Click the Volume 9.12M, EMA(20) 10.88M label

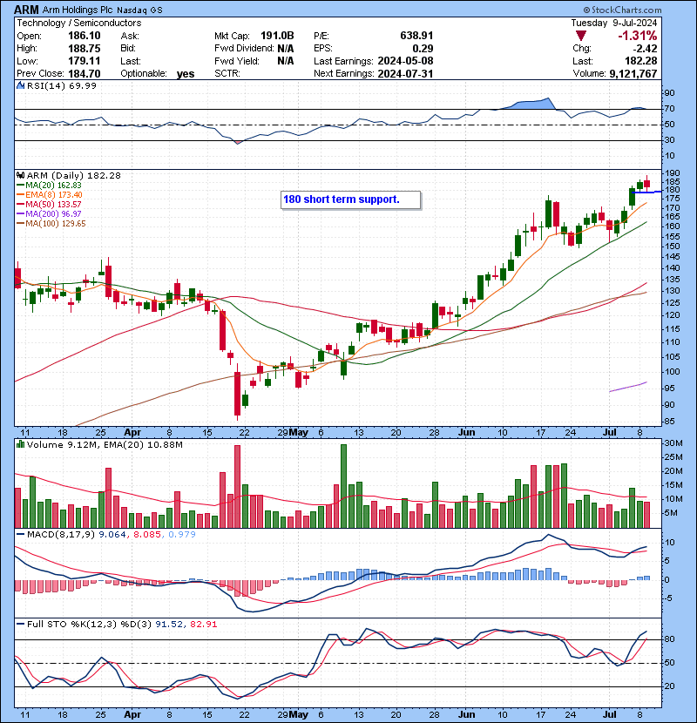(x=105, y=444)
